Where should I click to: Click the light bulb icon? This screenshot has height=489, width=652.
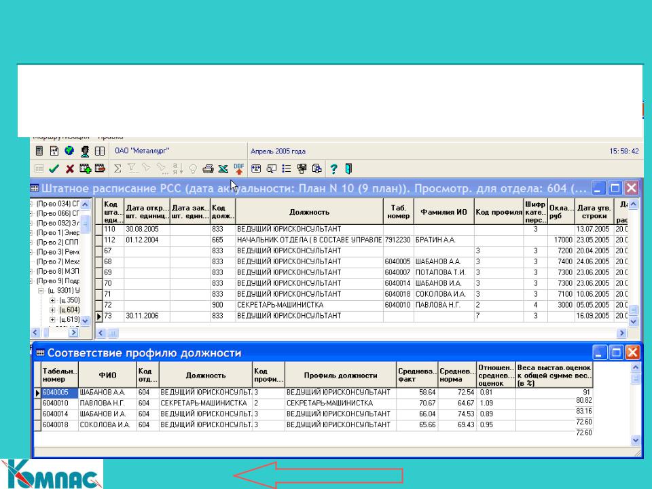tap(193, 169)
